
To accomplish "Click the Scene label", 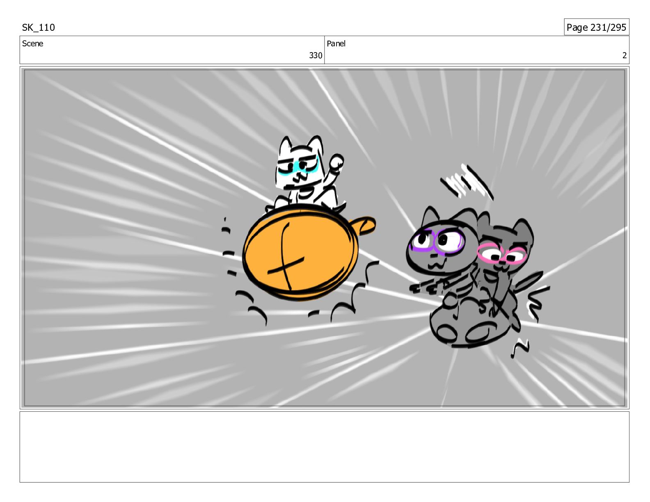I will pos(33,43).
